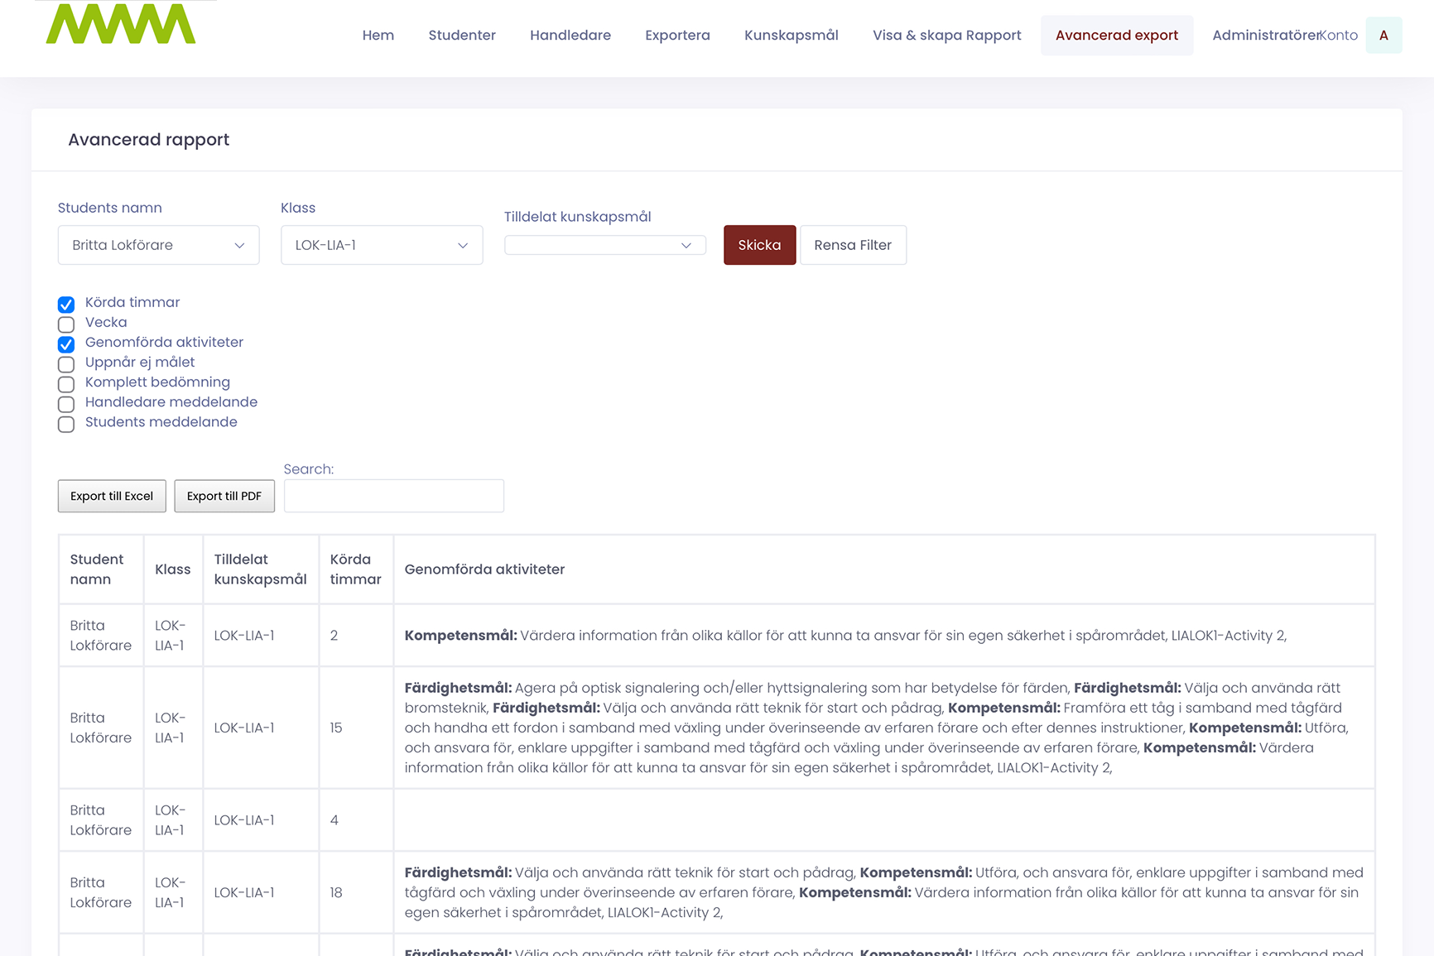1434x956 pixels.
Task: Open the Kunskapsmål page
Action: click(x=791, y=35)
